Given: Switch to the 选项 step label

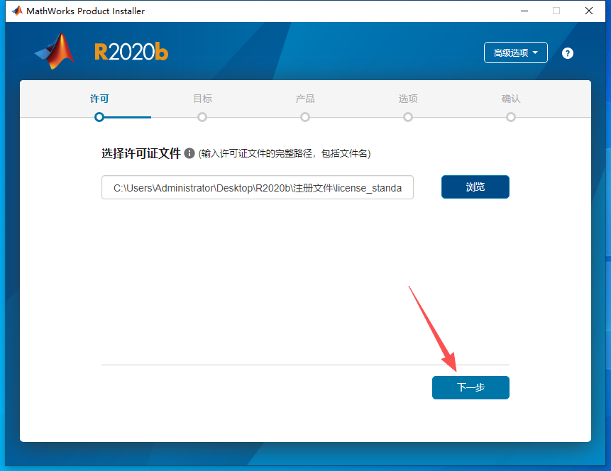Looking at the screenshot, I should click(408, 99).
